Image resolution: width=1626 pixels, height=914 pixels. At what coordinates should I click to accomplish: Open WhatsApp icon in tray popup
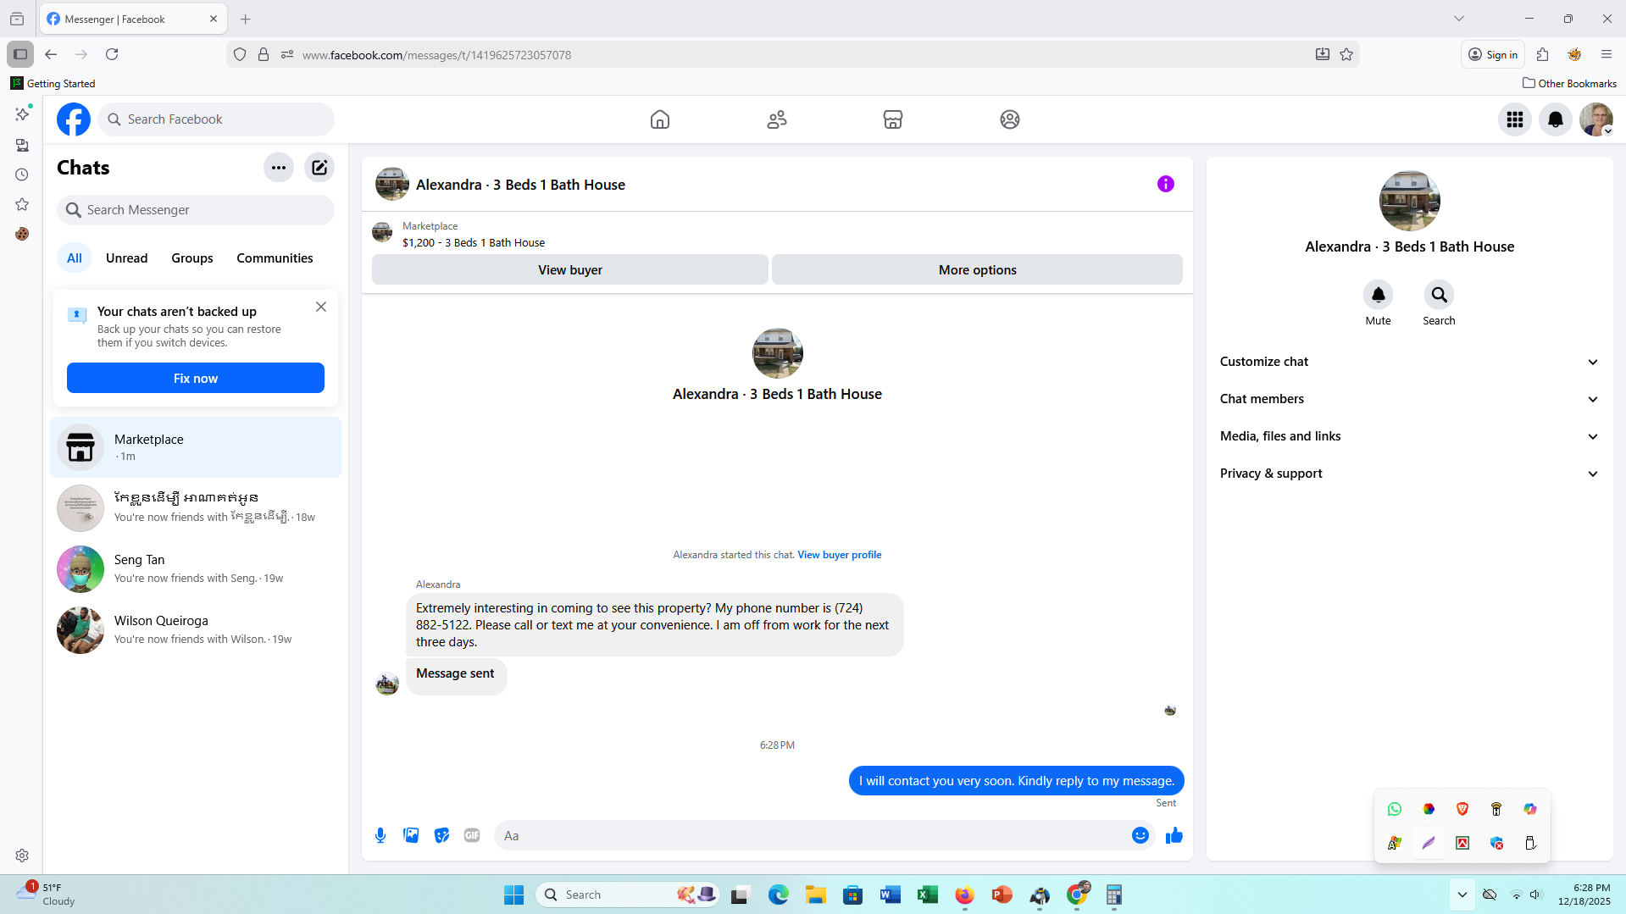[1395, 810]
